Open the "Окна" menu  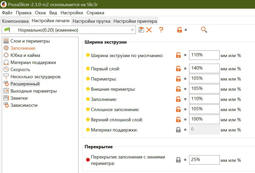(40, 13)
